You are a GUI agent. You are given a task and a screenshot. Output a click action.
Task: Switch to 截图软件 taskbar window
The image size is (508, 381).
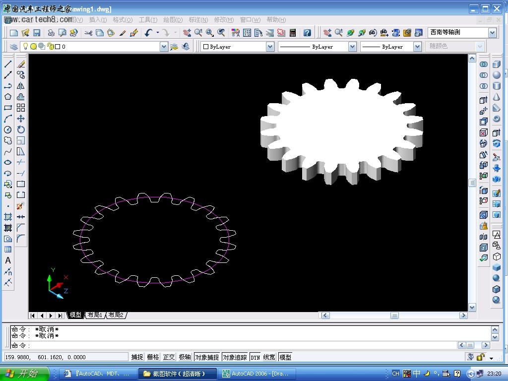[x=178, y=374]
